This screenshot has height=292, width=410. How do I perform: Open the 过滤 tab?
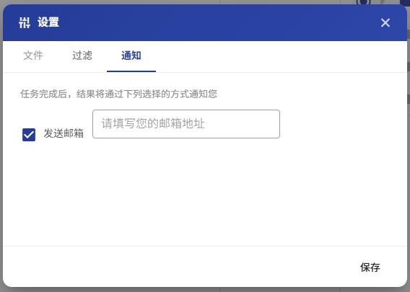coord(82,56)
